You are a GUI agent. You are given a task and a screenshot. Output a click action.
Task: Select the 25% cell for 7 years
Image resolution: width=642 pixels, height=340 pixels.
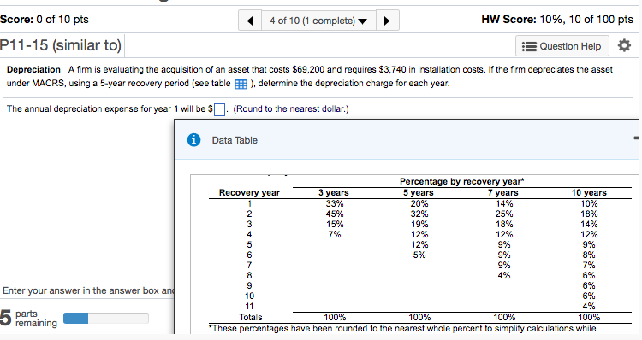click(x=504, y=214)
